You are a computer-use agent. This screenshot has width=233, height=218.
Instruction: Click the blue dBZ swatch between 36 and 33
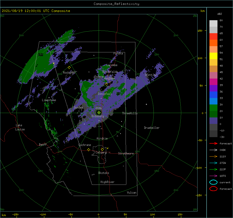pyautogui.click(x=213, y=95)
